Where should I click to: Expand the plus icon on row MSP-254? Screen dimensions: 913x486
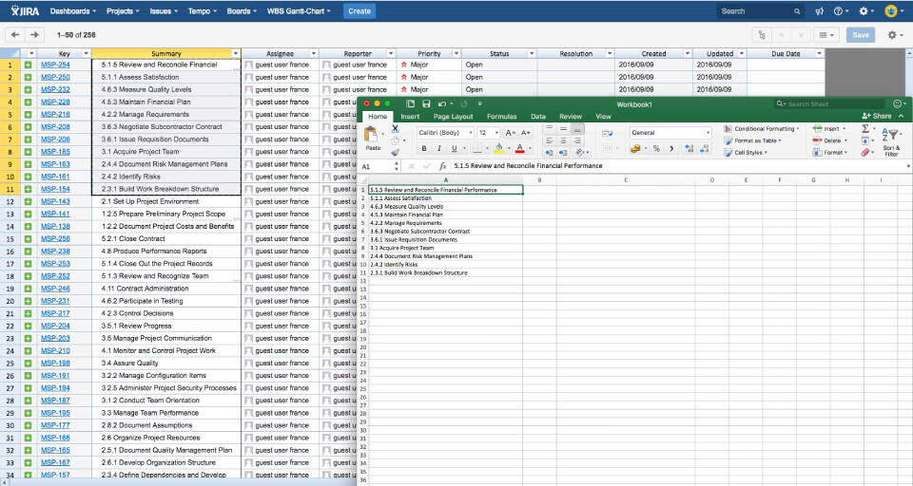pos(28,65)
